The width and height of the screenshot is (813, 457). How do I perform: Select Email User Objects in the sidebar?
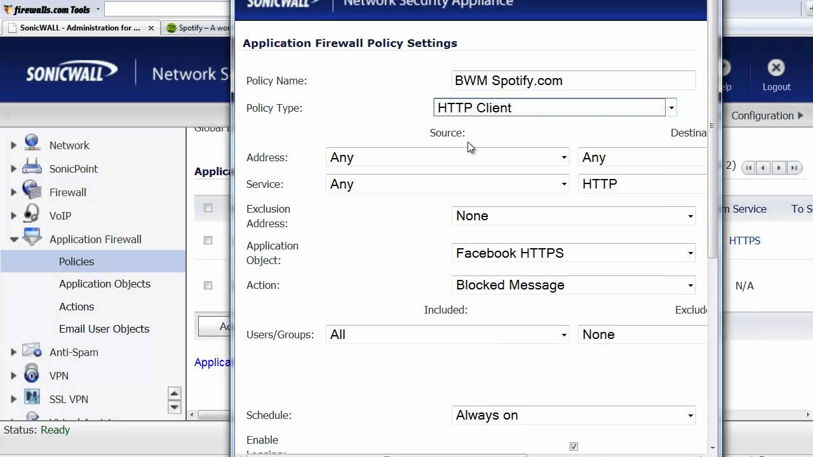pyautogui.click(x=104, y=329)
